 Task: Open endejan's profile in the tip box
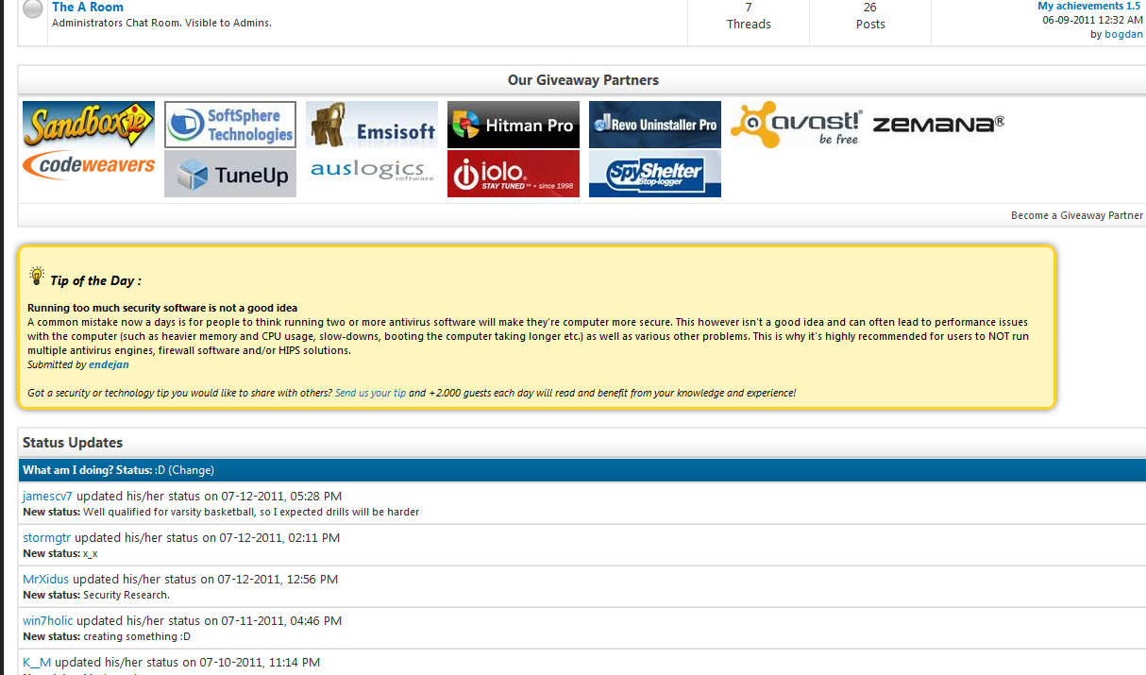click(109, 364)
